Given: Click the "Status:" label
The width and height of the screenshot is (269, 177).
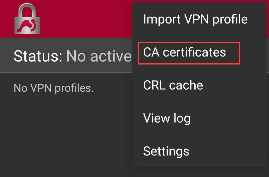Looking at the screenshot, I should tap(38, 56).
